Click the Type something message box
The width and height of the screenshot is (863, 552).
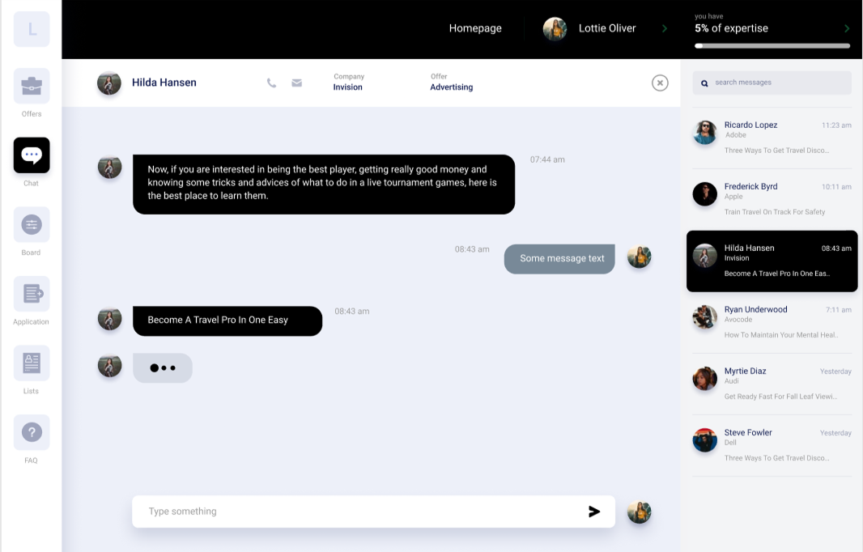[356, 512]
